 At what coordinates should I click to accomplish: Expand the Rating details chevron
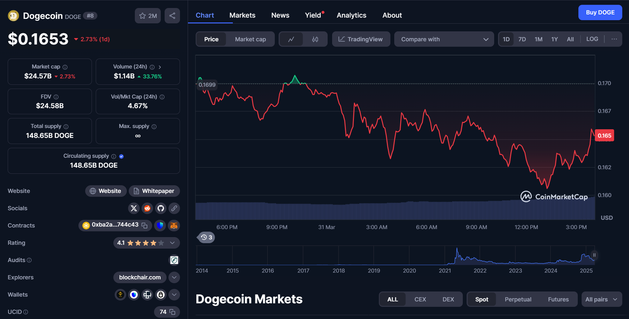172,243
